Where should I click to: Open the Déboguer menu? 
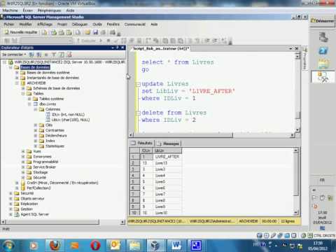80,24
